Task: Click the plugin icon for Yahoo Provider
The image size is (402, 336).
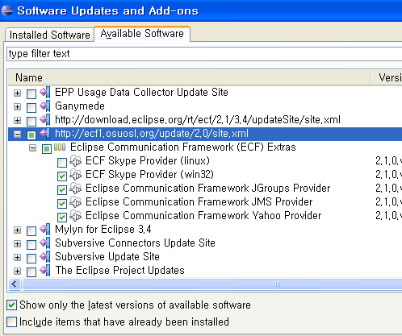Action: point(76,216)
